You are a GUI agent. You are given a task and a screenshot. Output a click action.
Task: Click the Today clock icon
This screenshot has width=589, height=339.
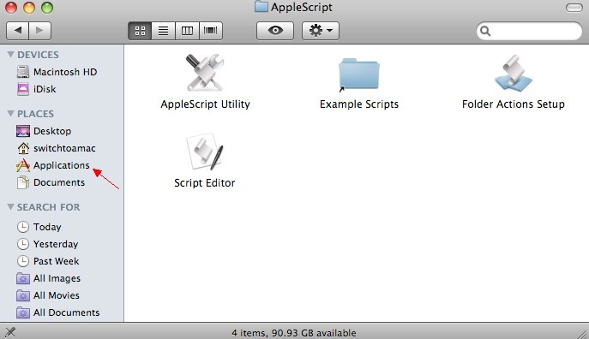click(x=23, y=227)
